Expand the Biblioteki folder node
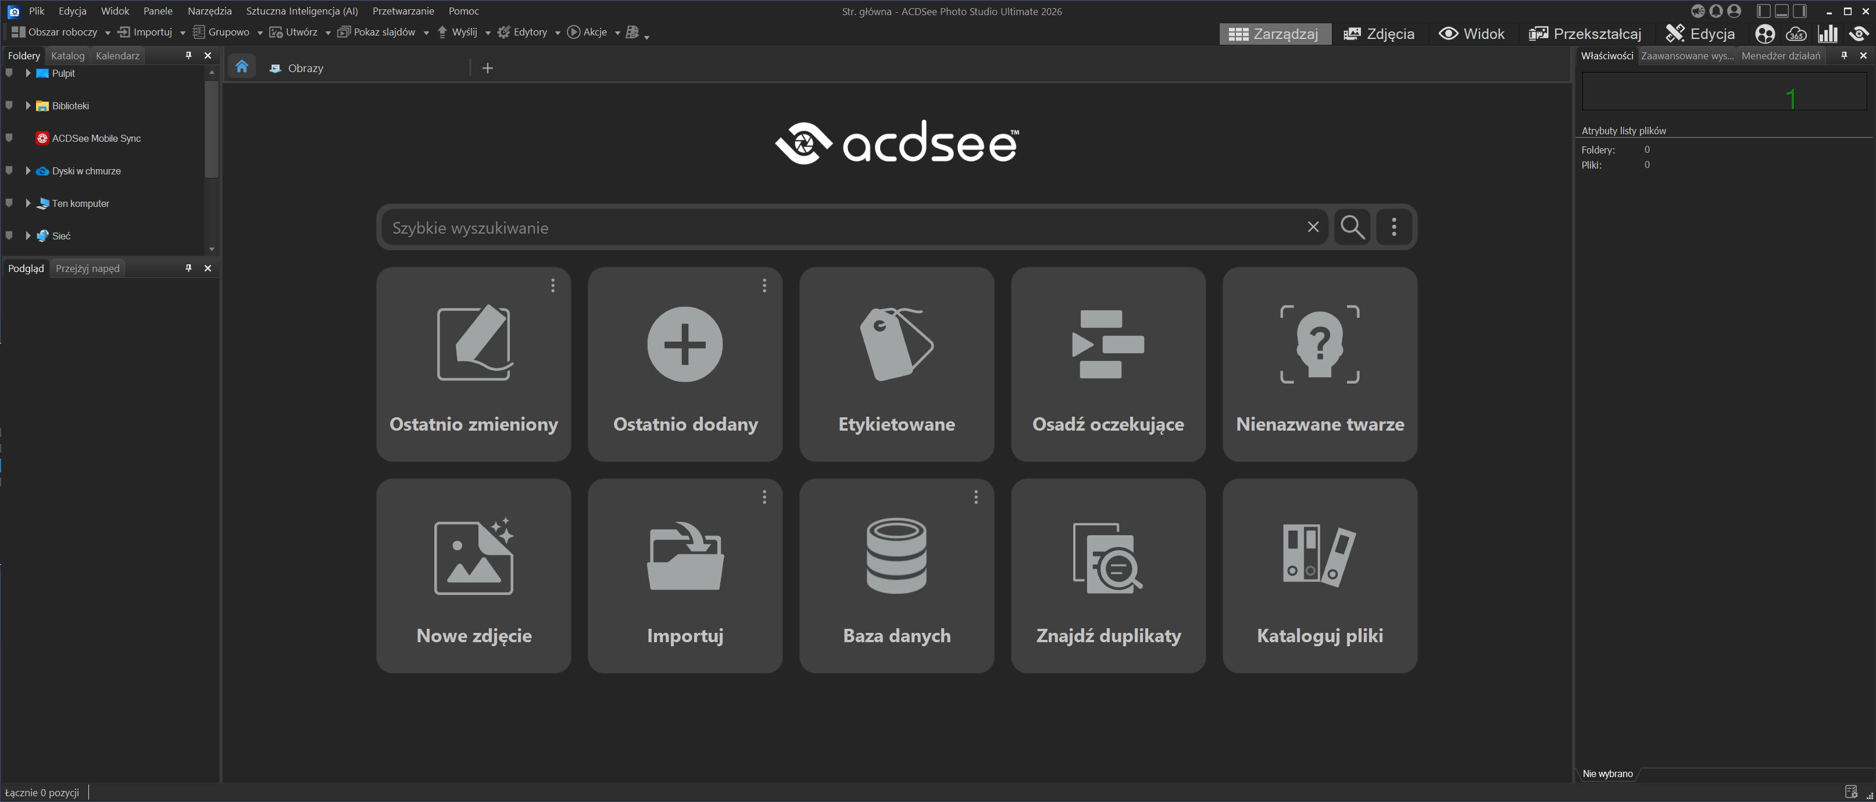Screen dimensions: 1876x802 tap(28, 106)
